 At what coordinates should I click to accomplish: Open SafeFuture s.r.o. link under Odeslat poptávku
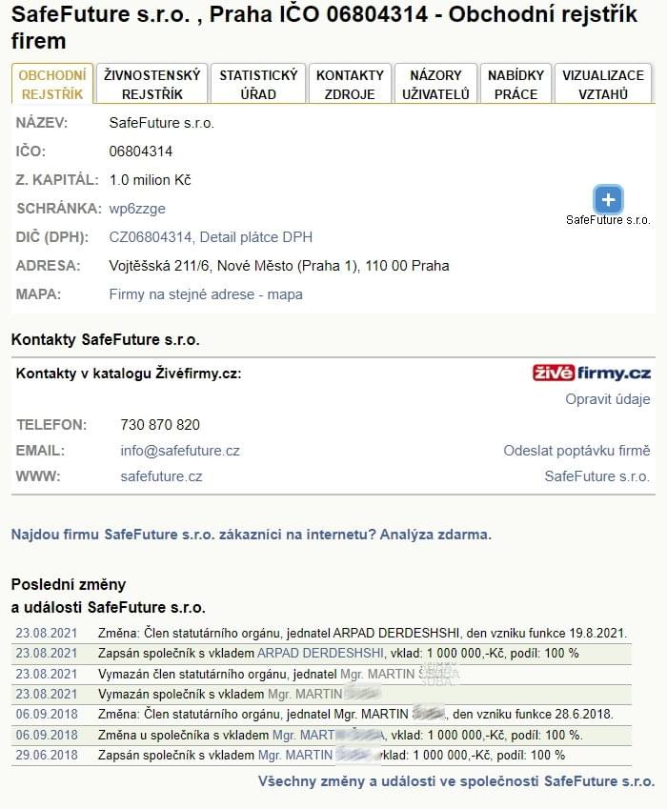597,476
